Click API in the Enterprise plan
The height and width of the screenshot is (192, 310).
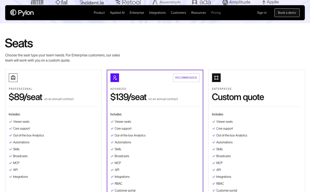pos(218,170)
